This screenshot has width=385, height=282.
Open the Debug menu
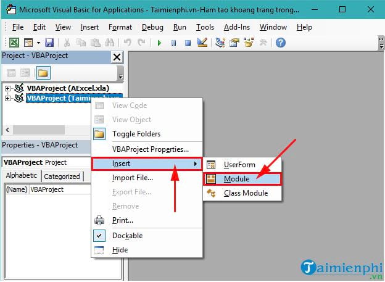point(152,27)
